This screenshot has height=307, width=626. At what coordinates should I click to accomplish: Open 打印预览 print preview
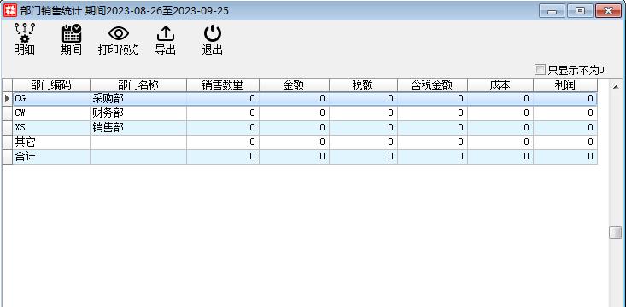point(118,40)
